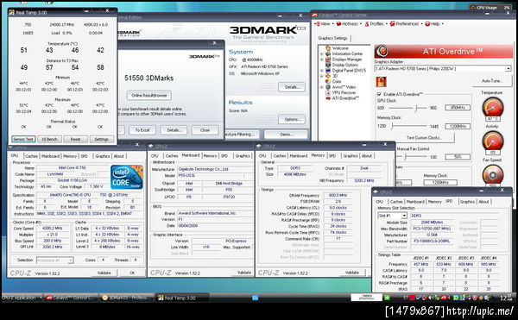This screenshot has width=518, height=320.
Task: Open the Graphics Adapter dropdown
Action: tap(509, 69)
